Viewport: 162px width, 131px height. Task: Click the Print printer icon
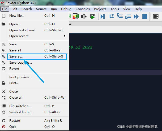coord(4,83)
